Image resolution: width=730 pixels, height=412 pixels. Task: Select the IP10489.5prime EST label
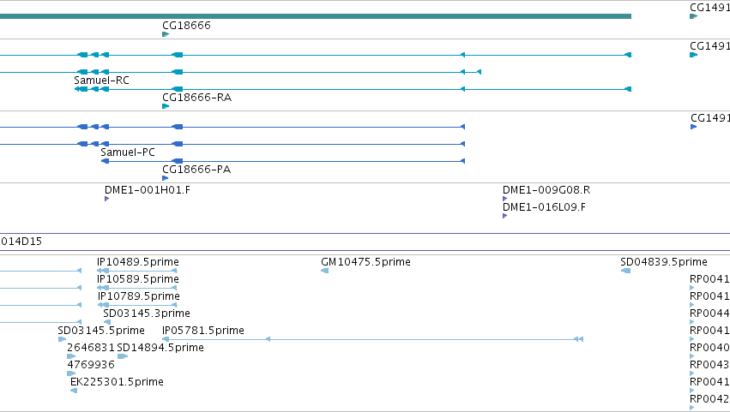click(x=138, y=262)
